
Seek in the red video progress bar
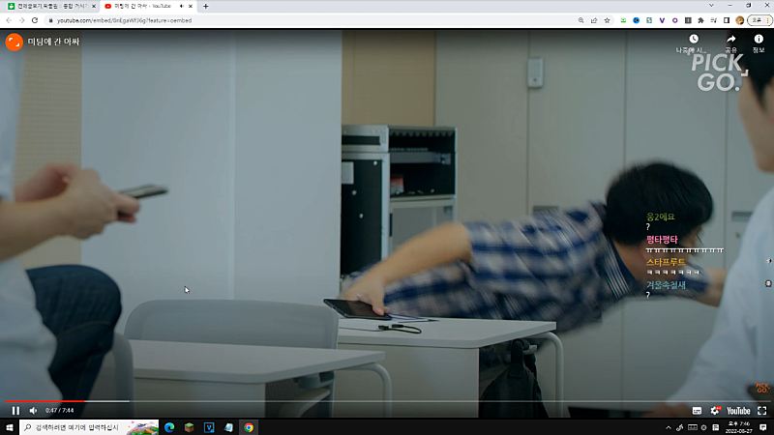[x=387, y=401]
